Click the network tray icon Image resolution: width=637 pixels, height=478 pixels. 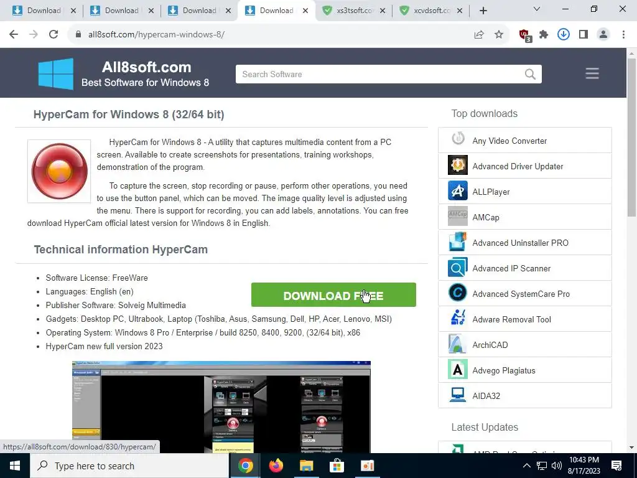[542, 466]
